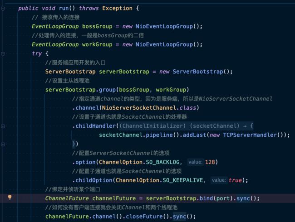Click the 'closeFuture' method call

144,217
